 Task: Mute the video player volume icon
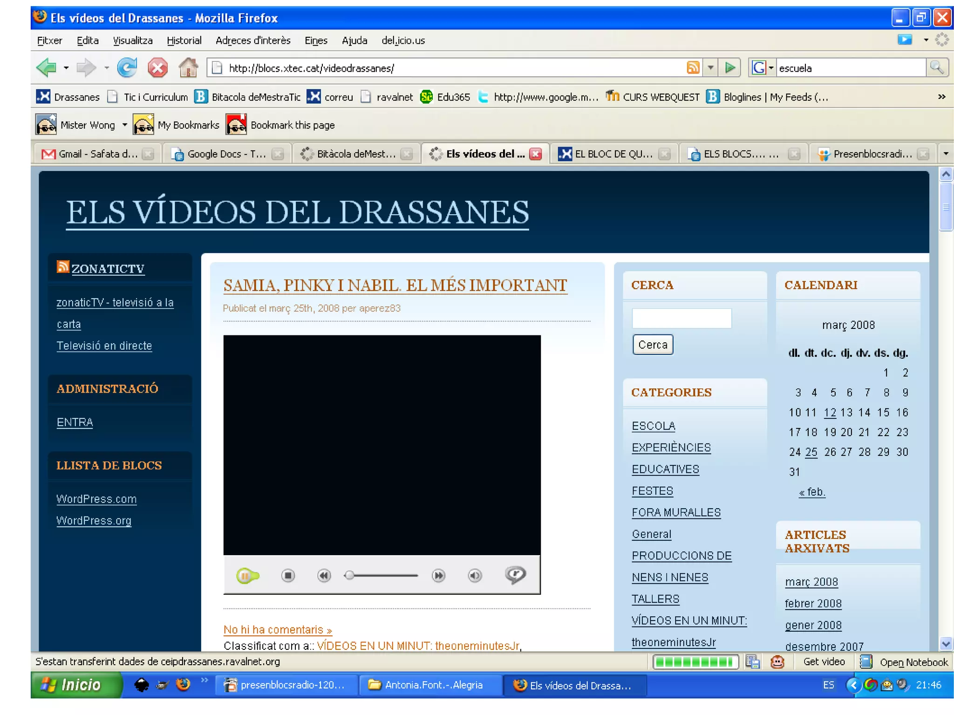point(475,576)
